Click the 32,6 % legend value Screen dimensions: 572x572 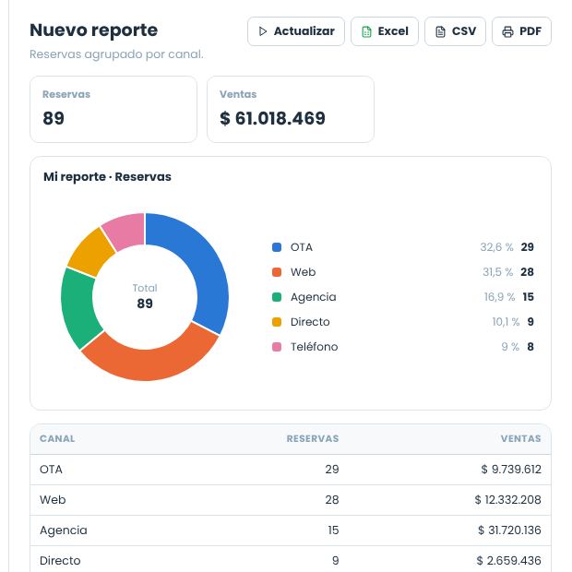(496, 247)
